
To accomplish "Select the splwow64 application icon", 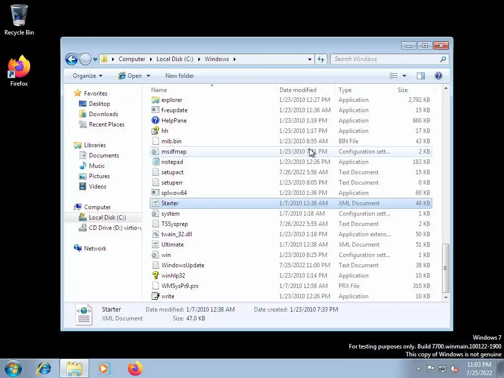I will 155,193.
